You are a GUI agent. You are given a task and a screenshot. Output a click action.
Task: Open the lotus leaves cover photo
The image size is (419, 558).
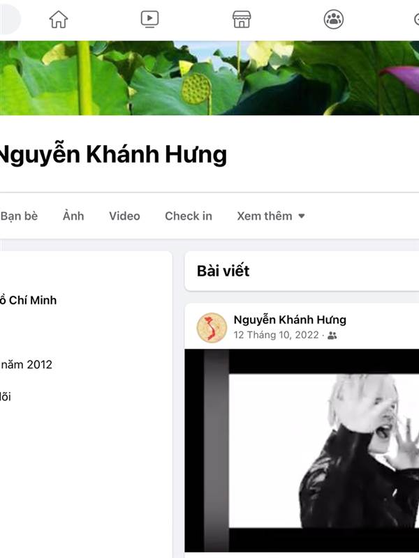(209, 78)
